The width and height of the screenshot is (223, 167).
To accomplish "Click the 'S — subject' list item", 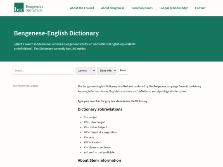I will point(90,117).
